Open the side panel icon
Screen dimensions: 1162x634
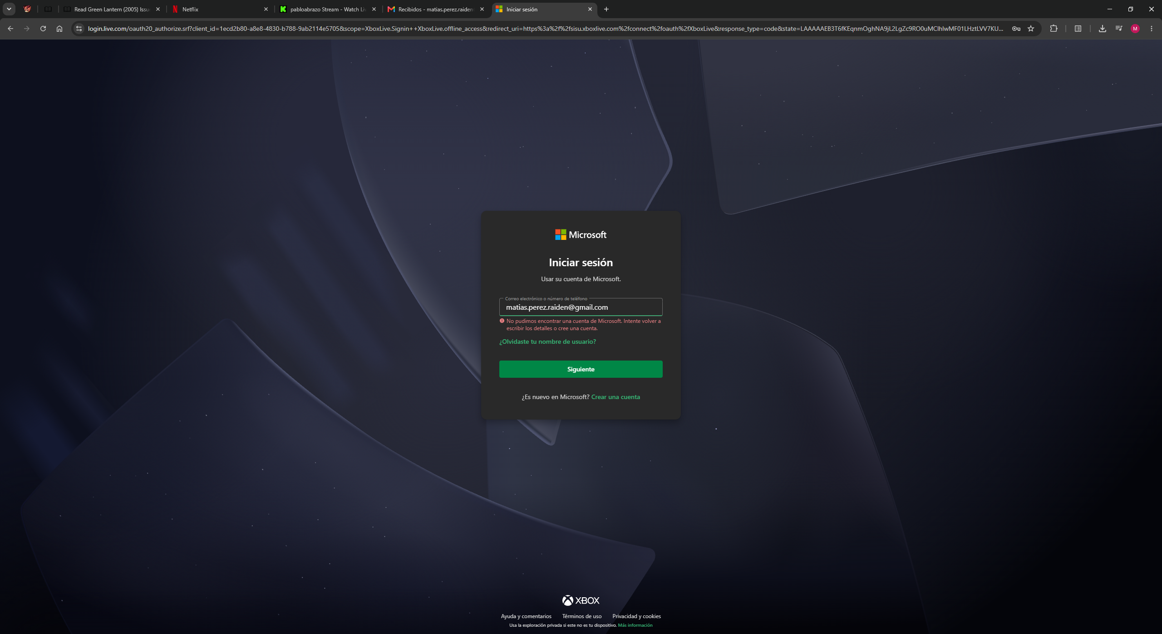[1078, 29]
